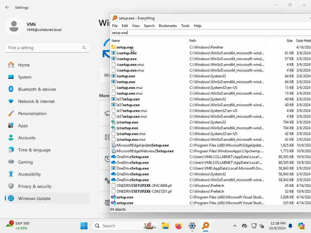Viewport: 311px width, 233px height.
Task: Click the Everything app magnifier icon in title bar
Action: click(114, 18)
